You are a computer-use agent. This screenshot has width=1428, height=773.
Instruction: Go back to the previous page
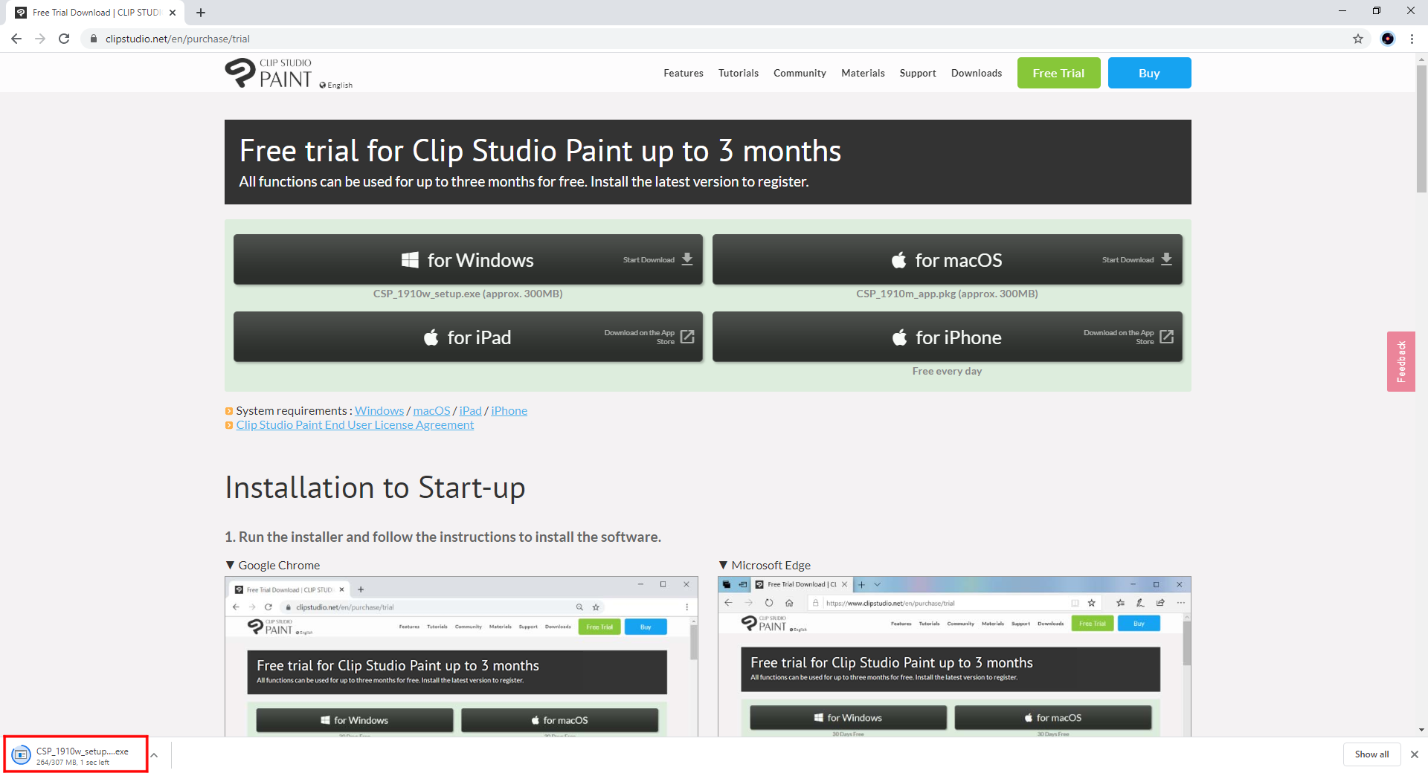click(16, 39)
